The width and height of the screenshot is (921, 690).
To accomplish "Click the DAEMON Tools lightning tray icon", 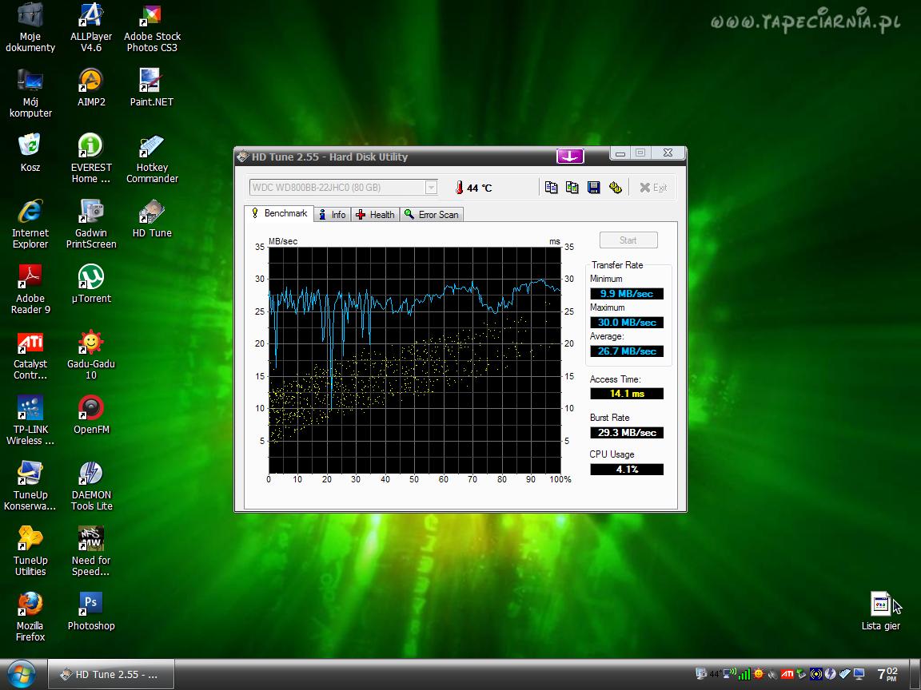I will click(x=830, y=674).
